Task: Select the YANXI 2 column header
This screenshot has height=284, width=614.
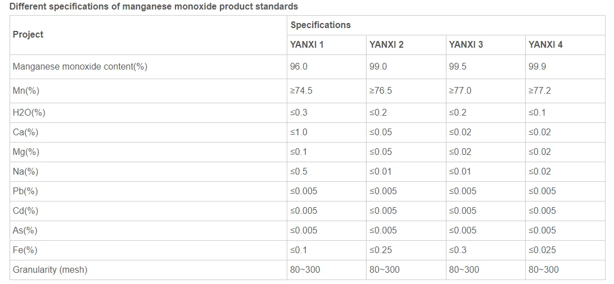Action: click(x=386, y=45)
